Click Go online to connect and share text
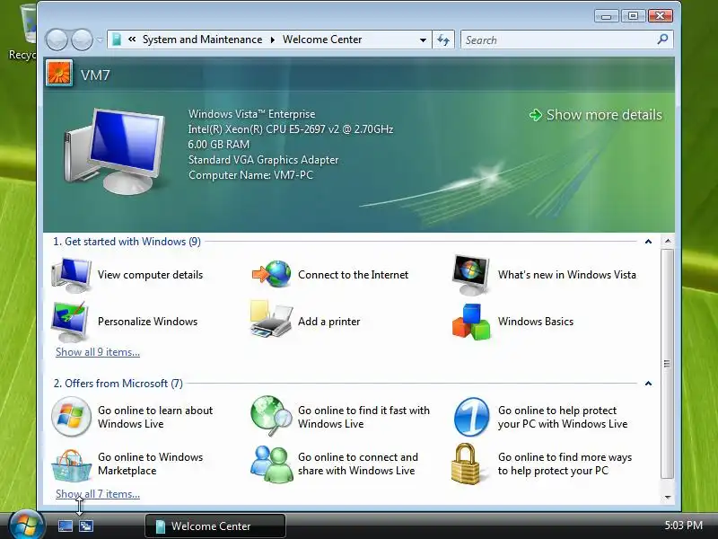This screenshot has width=718, height=539. (357, 464)
